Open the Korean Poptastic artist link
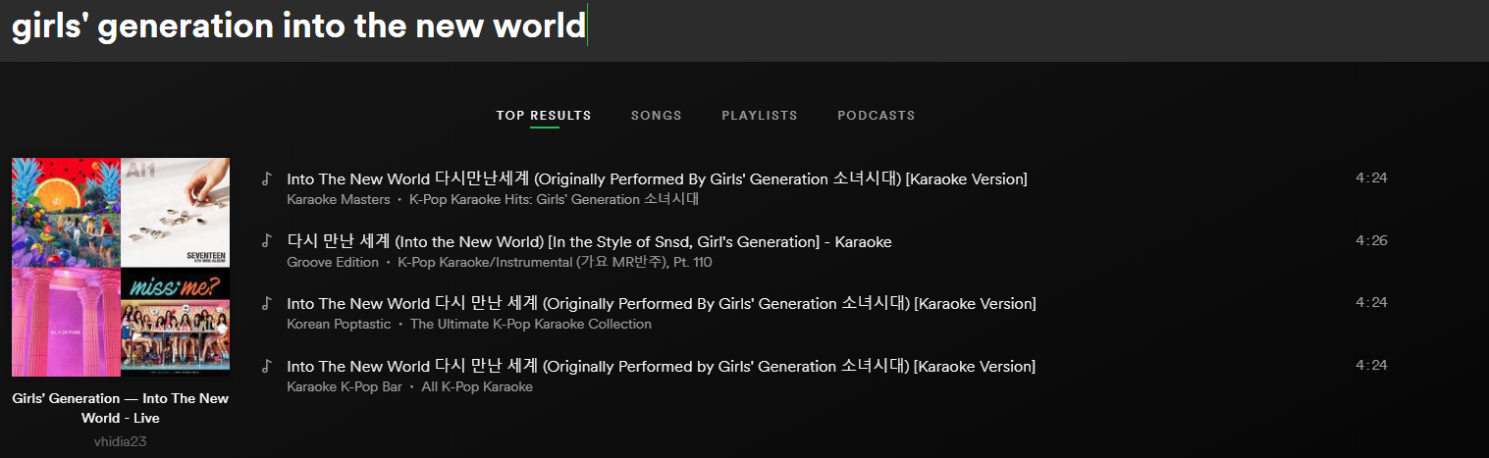The width and height of the screenshot is (1489, 458). [x=339, y=324]
